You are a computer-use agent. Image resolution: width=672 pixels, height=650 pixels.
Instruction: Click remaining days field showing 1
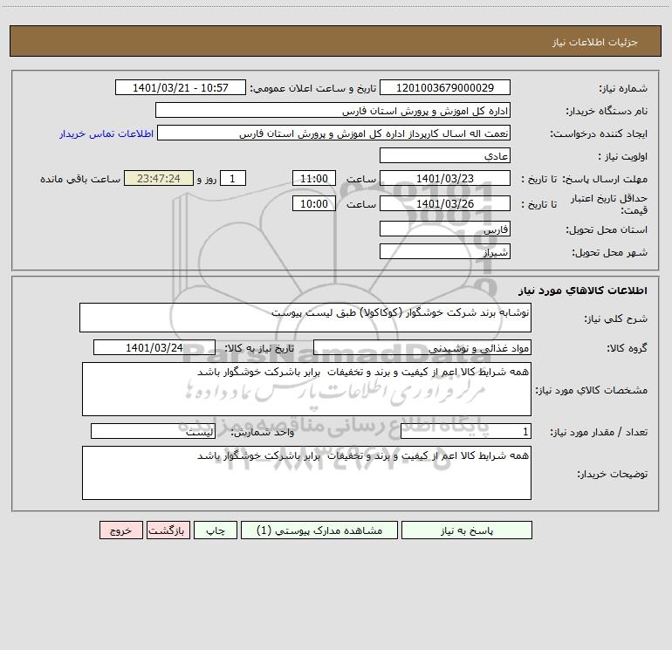[233, 178]
